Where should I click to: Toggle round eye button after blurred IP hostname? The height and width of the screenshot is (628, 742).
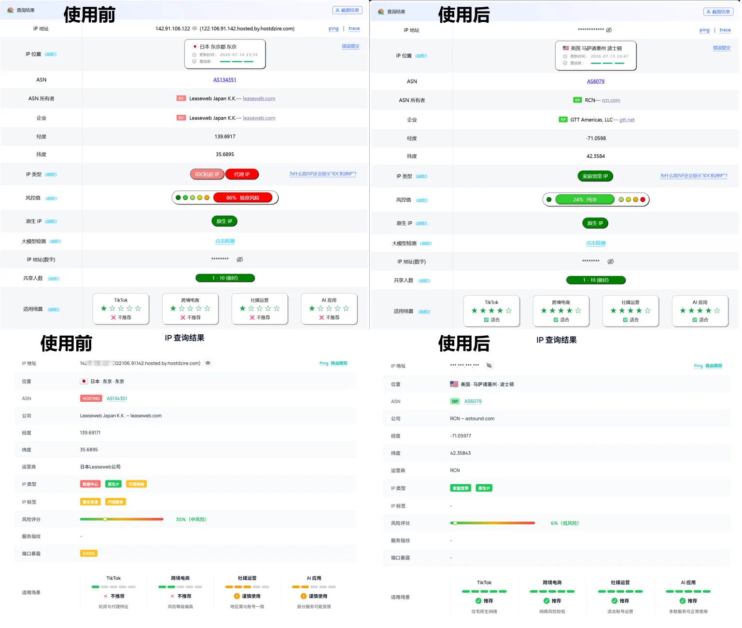[x=208, y=363]
